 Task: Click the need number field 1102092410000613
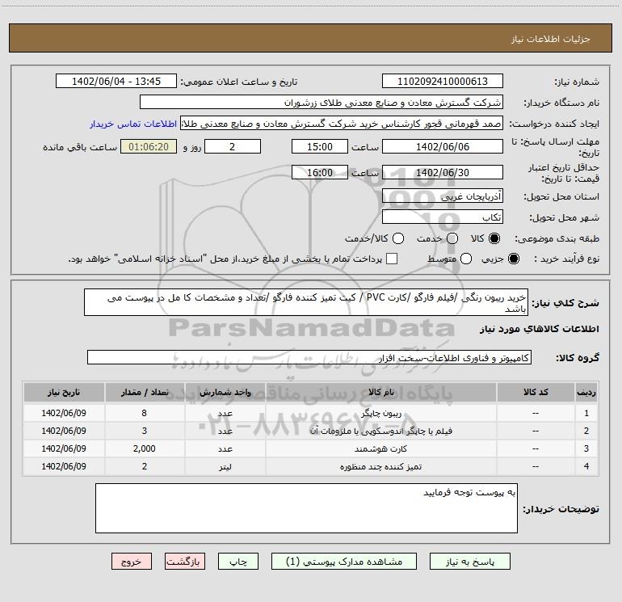(x=443, y=82)
